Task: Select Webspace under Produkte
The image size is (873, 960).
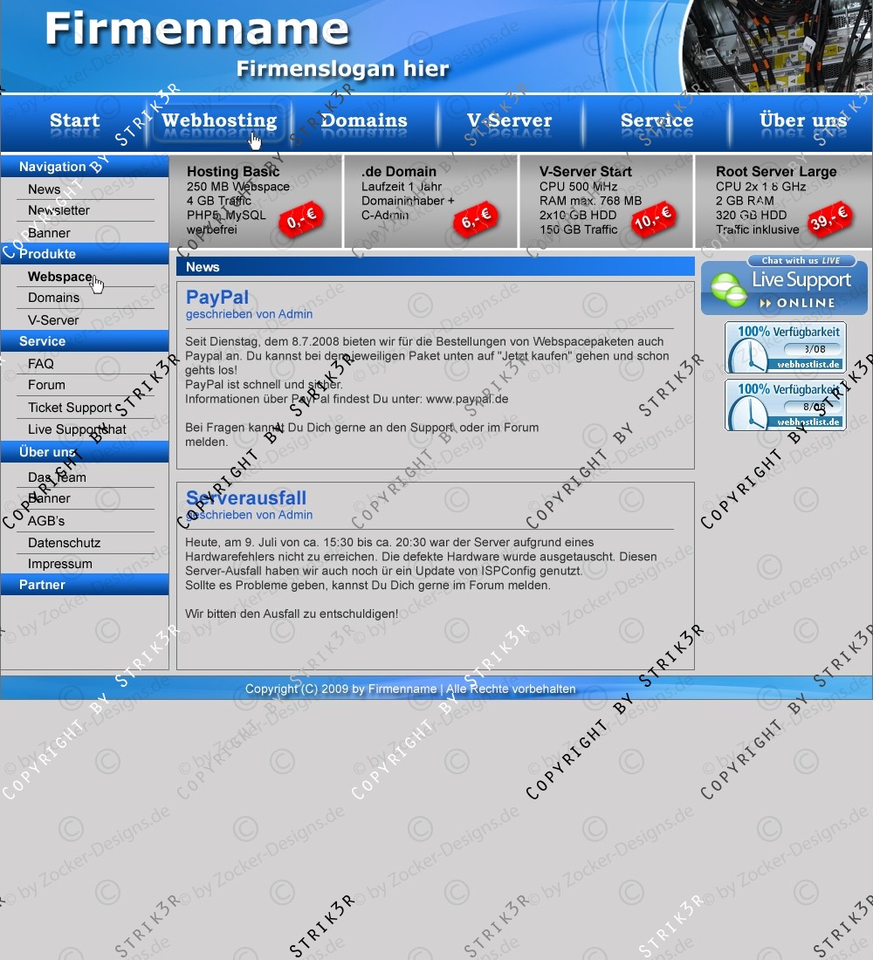Action: (60, 277)
